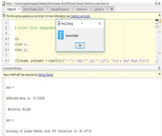Open the rgb2hsi.m tab

(x=99, y=9)
